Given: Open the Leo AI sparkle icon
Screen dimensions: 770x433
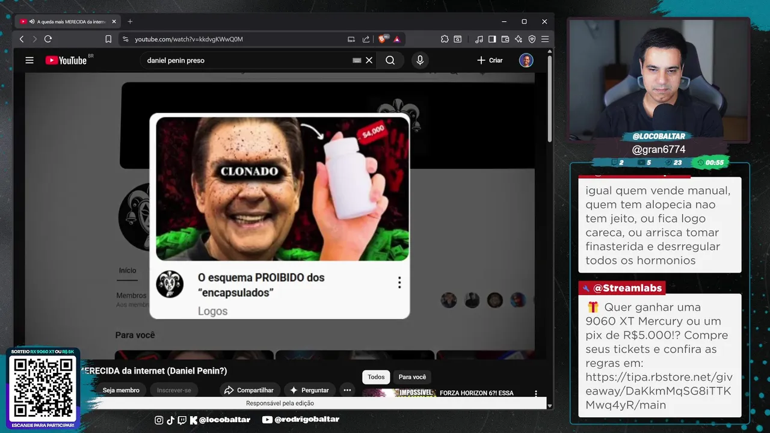Looking at the screenshot, I should click(519, 39).
